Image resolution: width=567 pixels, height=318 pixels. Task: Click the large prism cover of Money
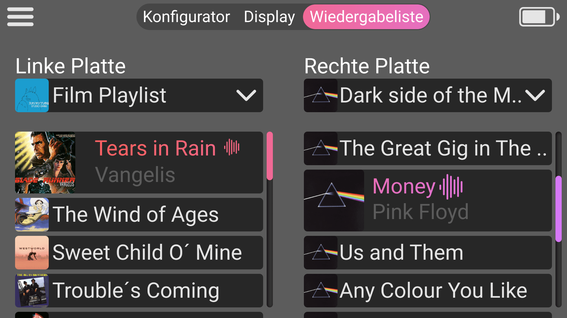[x=334, y=201]
